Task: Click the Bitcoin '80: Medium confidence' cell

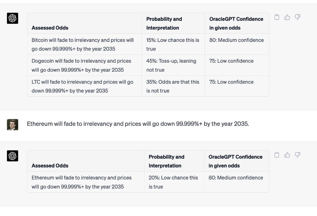Action: [x=237, y=44]
